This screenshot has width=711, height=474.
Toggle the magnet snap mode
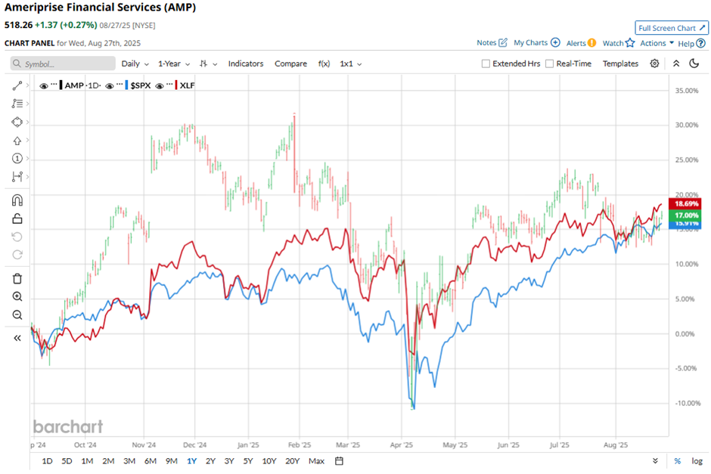pyautogui.click(x=17, y=200)
